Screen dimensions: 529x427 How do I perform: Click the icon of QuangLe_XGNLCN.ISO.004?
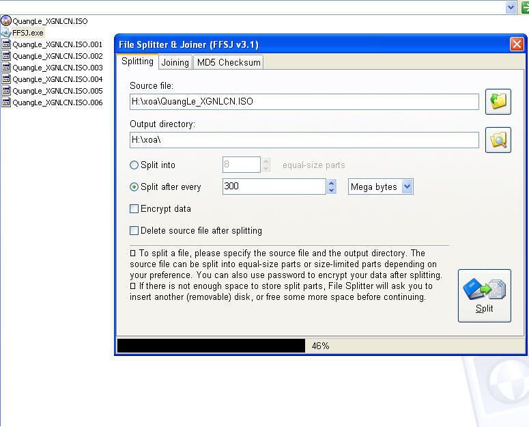5,79
